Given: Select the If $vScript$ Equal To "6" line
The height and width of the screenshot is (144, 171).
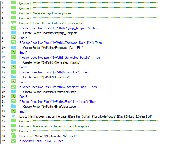Looking at the screenshot, I should [41, 141].
